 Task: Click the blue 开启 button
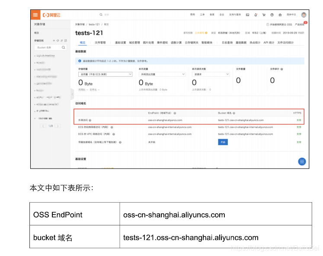point(223,142)
